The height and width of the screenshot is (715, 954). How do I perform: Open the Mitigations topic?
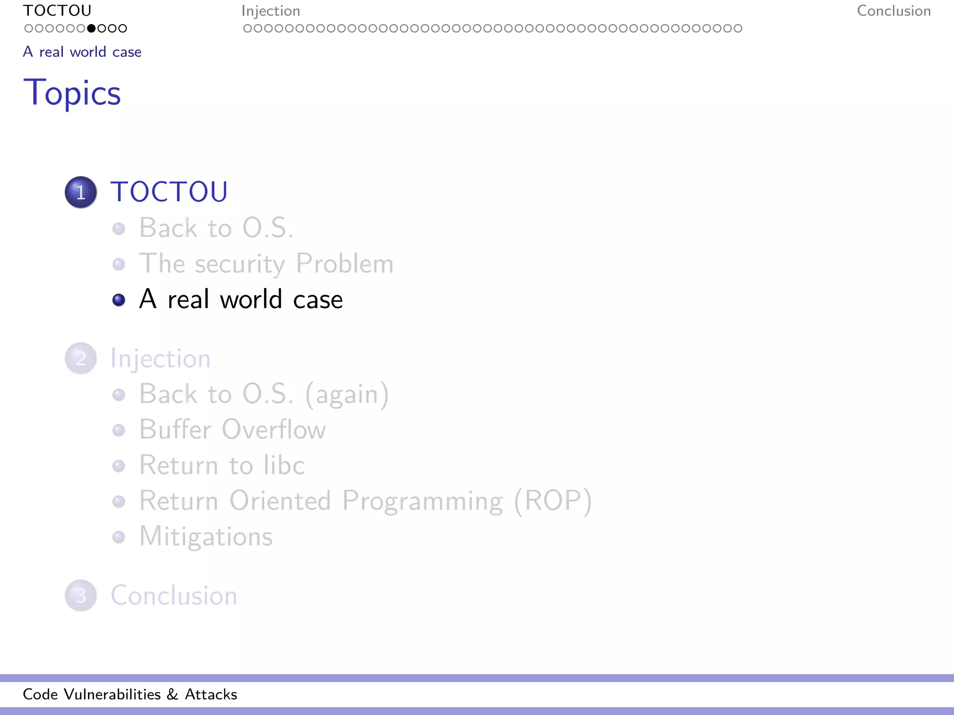206,537
